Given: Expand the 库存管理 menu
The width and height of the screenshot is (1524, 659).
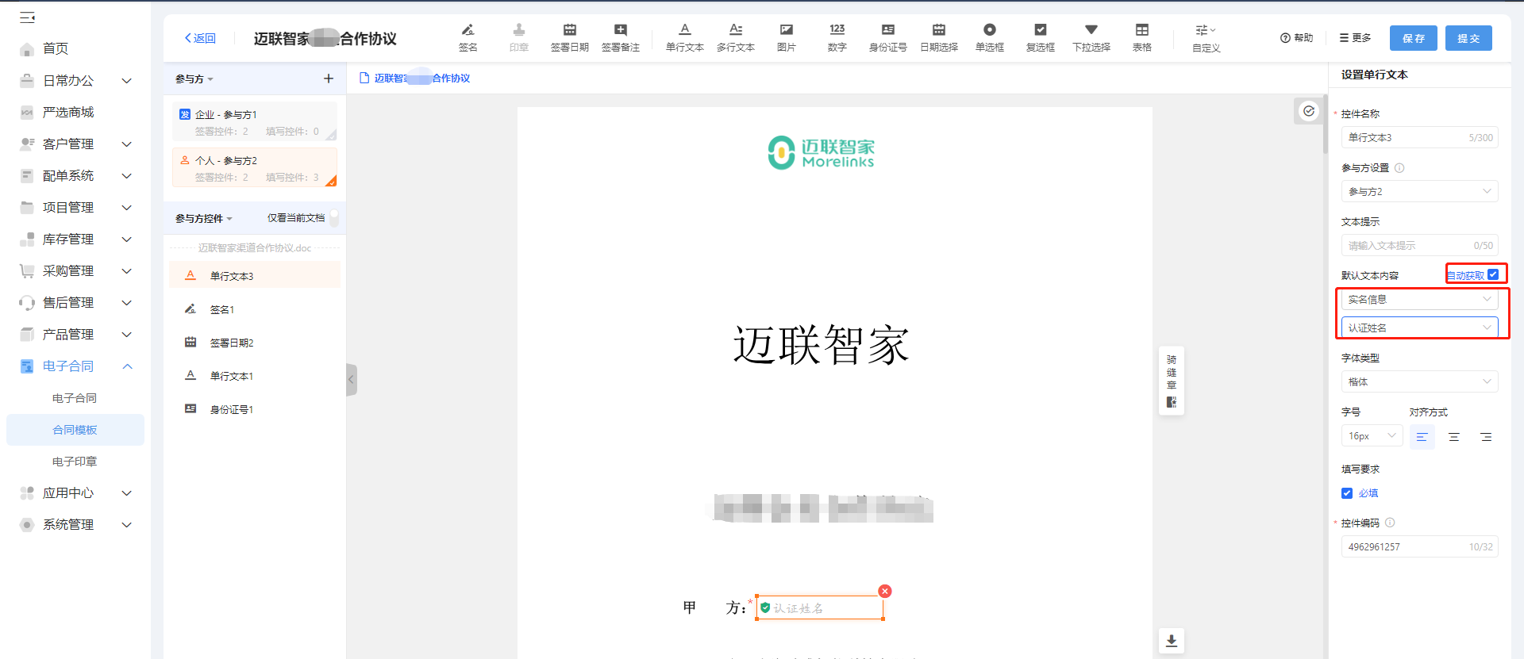Looking at the screenshot, I should click(75, 239).
